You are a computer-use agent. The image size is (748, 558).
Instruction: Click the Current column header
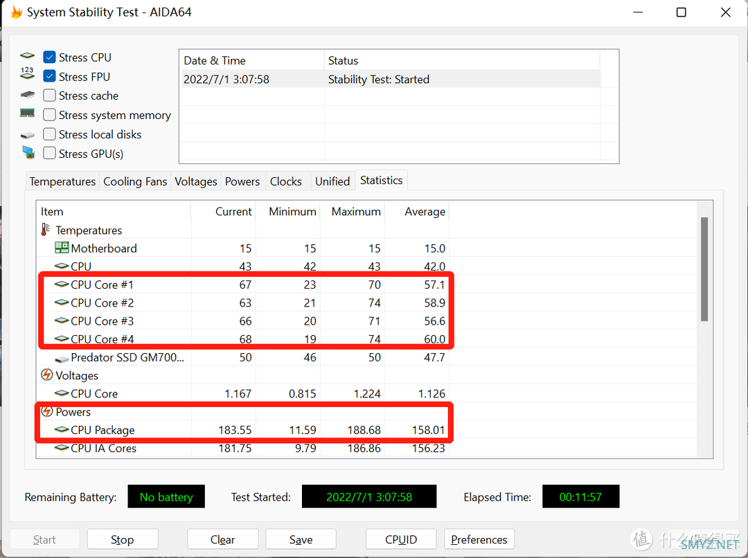tap(223, 211)
